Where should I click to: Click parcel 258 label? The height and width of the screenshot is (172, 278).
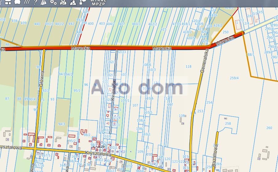coord(228,124)
